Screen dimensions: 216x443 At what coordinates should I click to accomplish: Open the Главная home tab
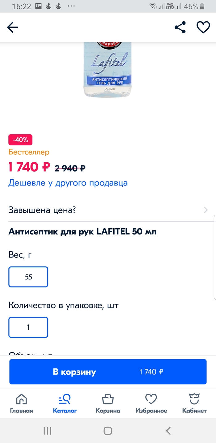(x=21, y=403)
